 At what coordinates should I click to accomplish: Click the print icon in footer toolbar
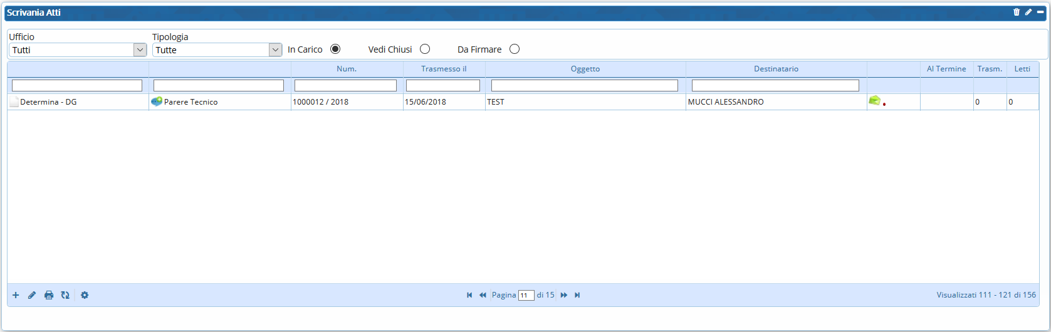coord(49,295)
